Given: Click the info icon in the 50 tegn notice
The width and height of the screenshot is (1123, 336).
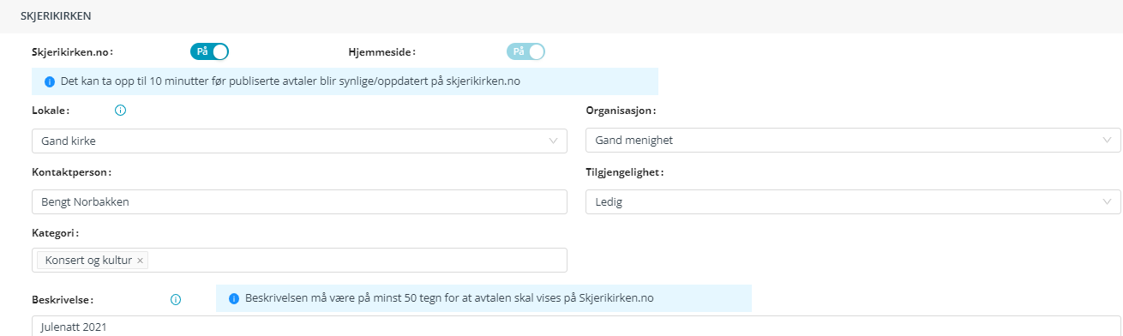Looking at the screenshot, I should pyautogui.click(x=234, y=298).
